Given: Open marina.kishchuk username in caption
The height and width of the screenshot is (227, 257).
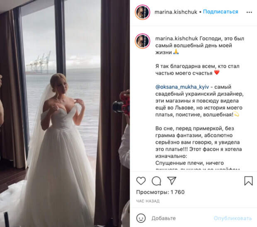Looking at the screenshot, I should click(177, 39).
